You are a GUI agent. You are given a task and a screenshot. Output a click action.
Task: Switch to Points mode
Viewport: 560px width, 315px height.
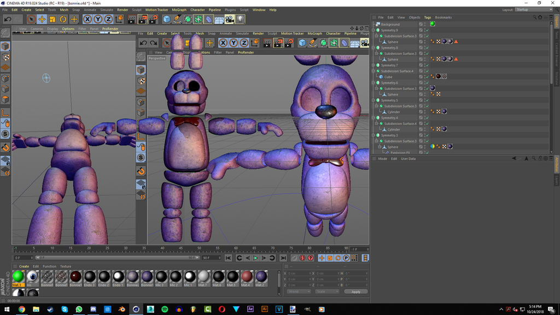point(5,78)
